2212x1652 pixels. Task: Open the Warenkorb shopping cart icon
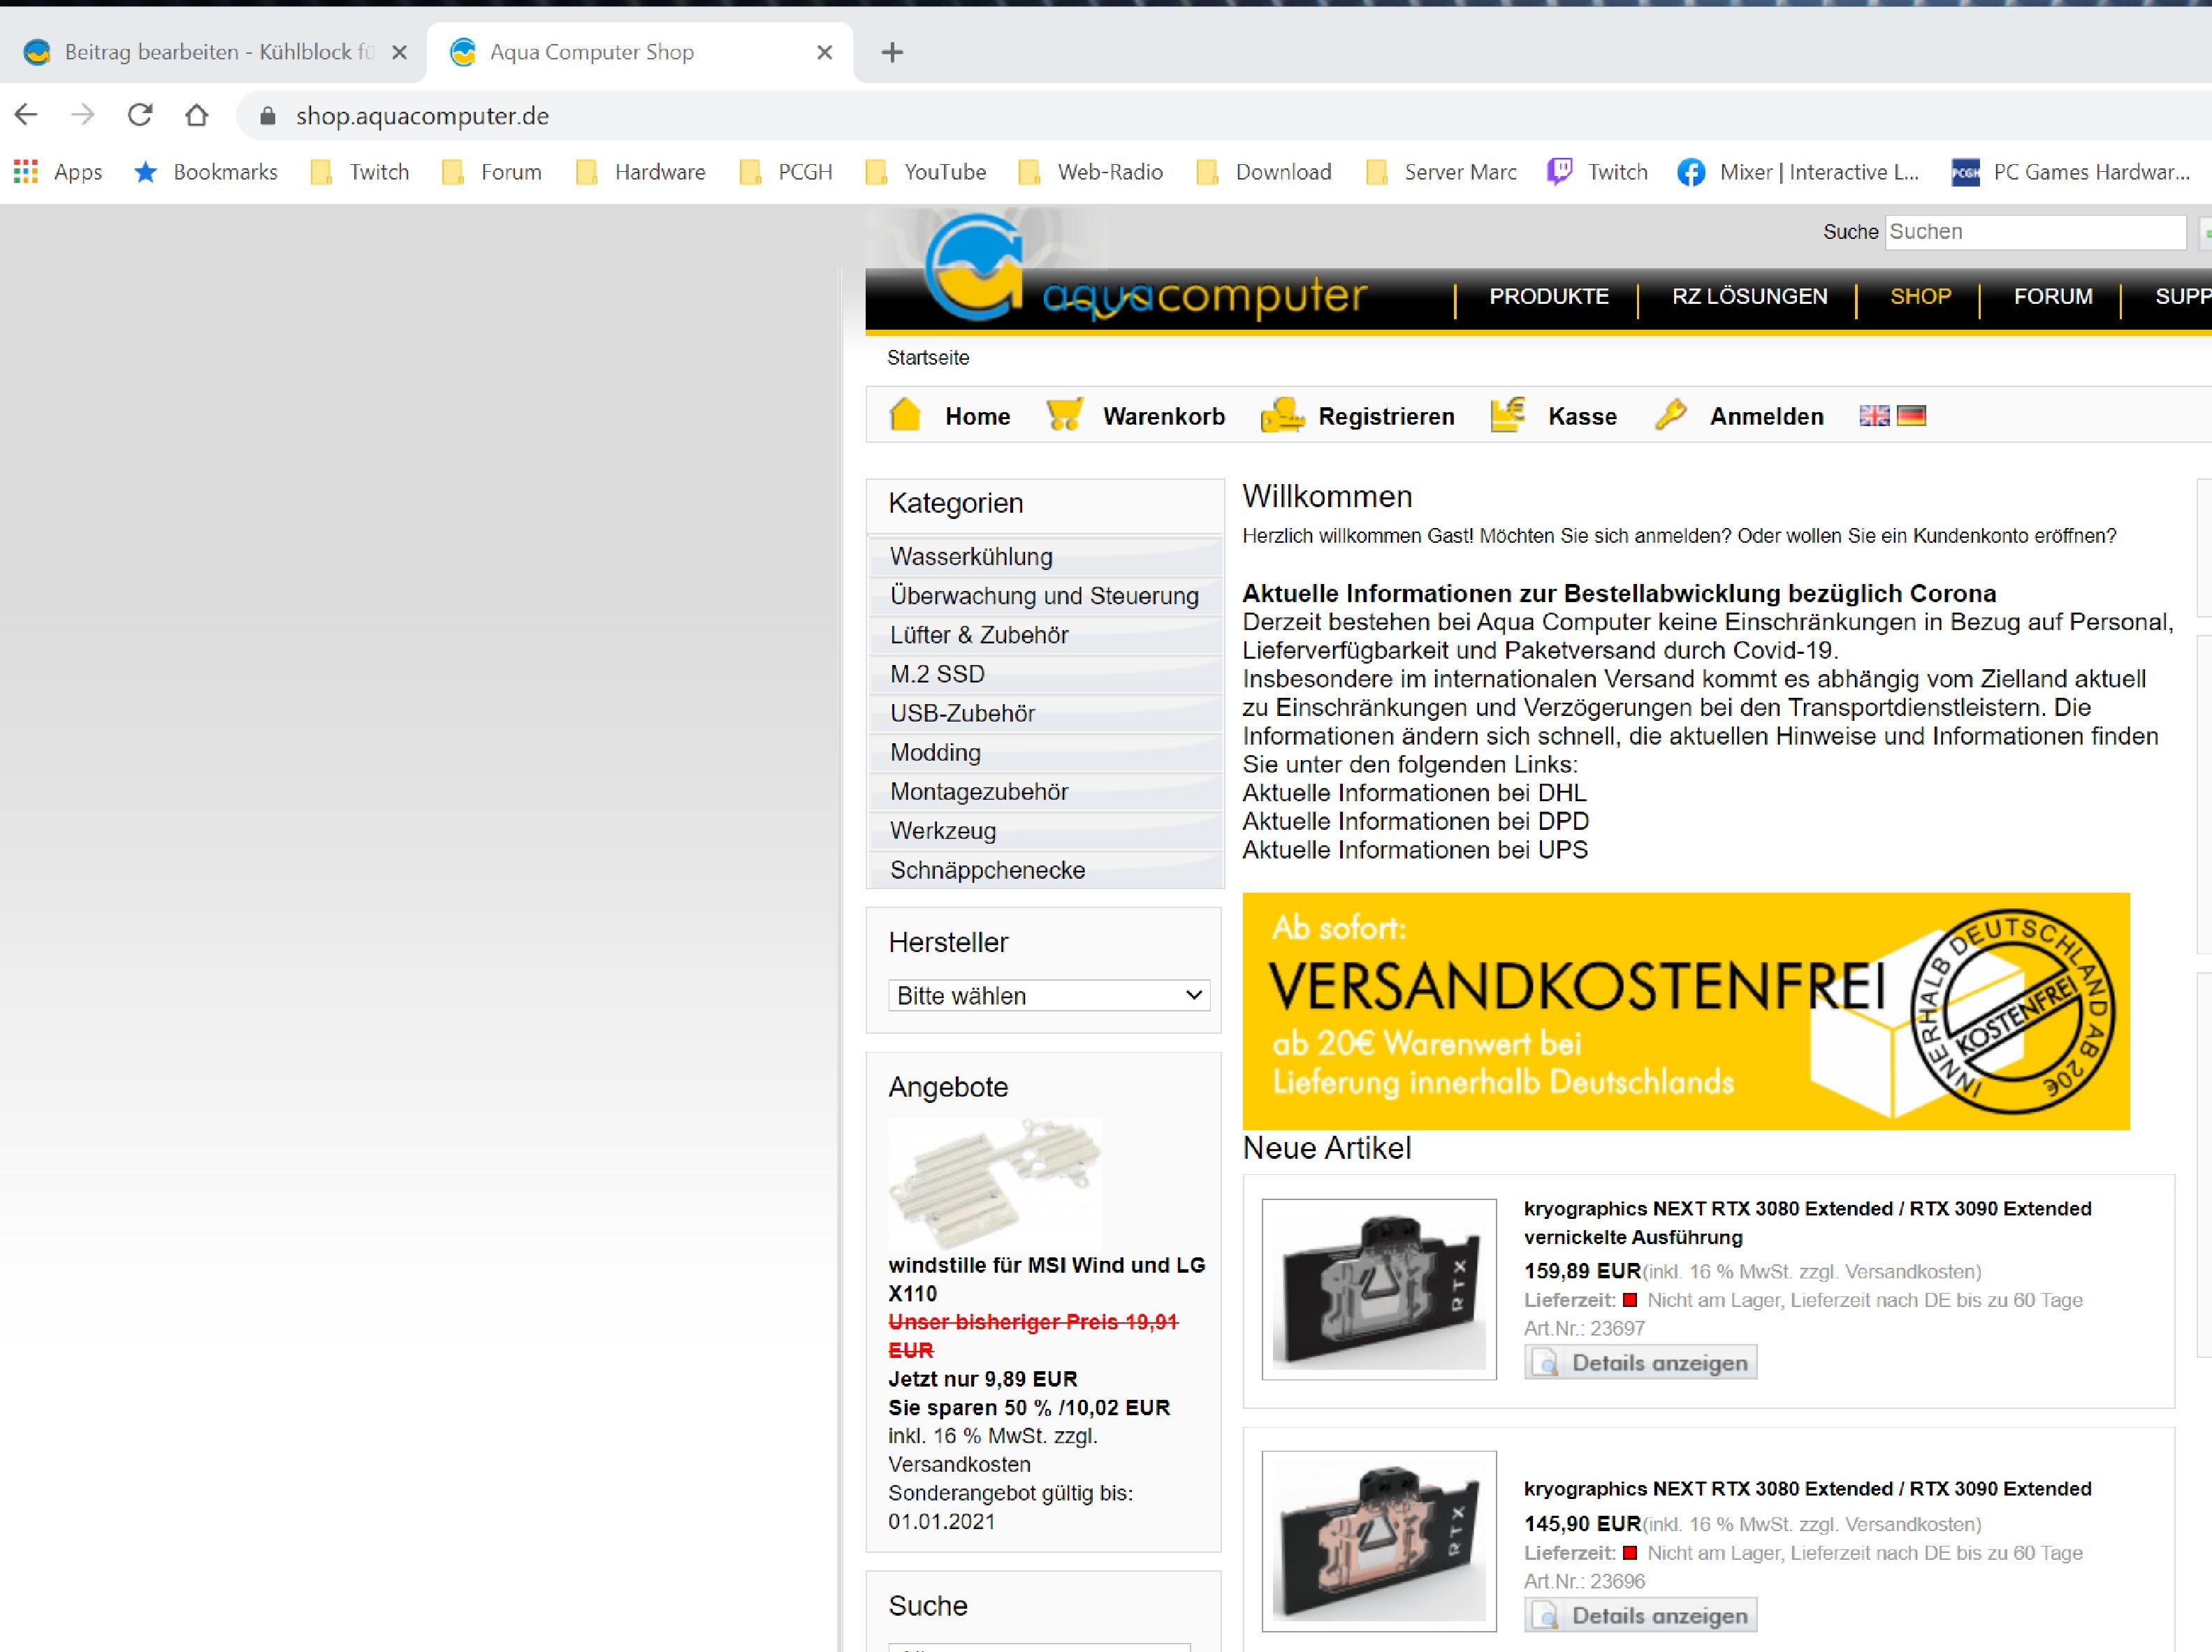(1064, 415)
